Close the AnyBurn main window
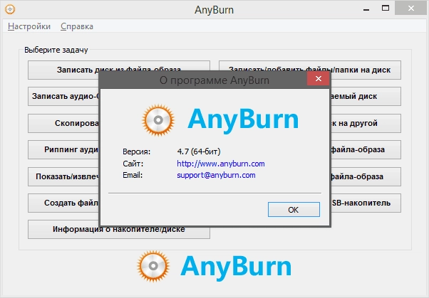Viewport: 429px width, 298px height. pos(411,9)
